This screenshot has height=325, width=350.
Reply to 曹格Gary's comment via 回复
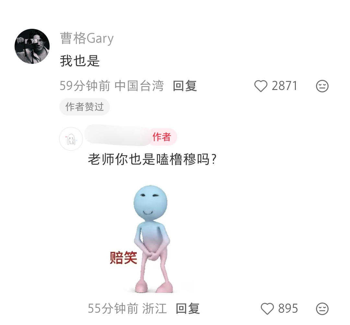[185, 86]
